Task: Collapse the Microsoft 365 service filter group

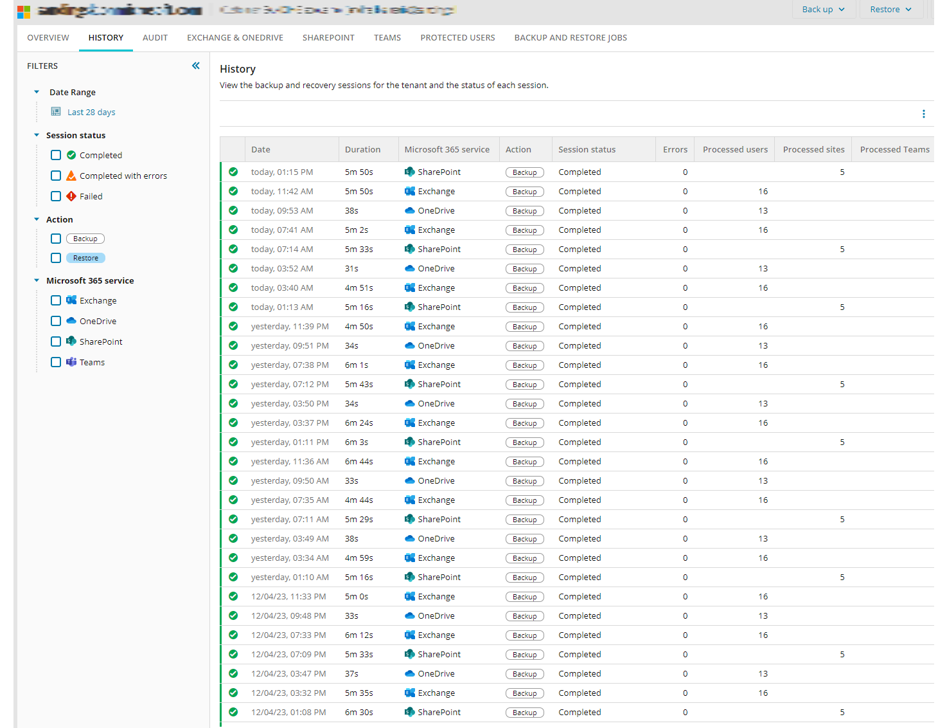Action: (x=37, y=280)
